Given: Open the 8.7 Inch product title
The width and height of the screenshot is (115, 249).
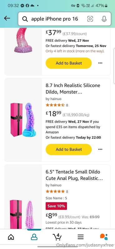Looking at the screenshot, I should [73, 89].
